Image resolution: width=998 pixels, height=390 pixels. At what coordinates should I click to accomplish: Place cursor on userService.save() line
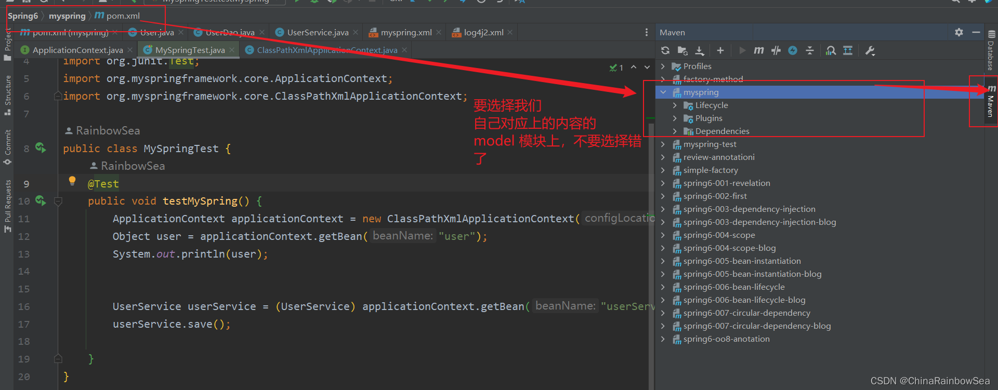[x=172, y=324]
